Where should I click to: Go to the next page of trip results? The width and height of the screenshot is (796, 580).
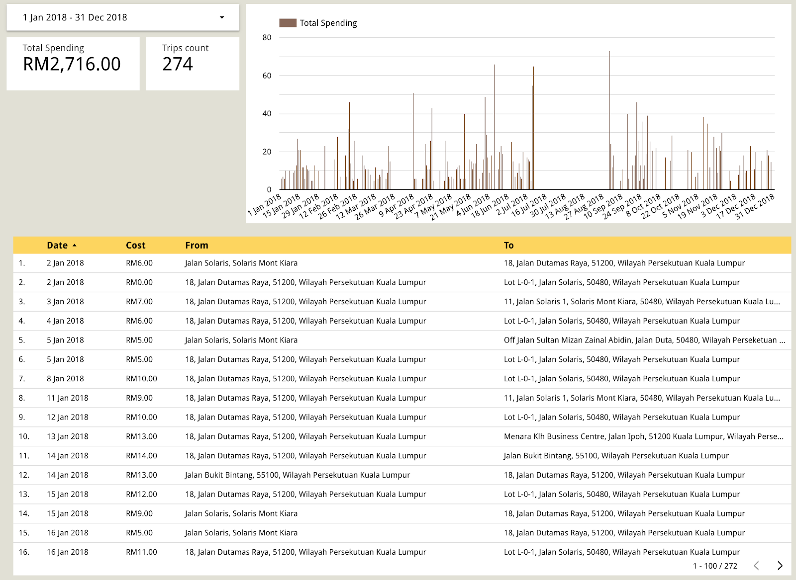pyautogui.click(x=779, y=566)
